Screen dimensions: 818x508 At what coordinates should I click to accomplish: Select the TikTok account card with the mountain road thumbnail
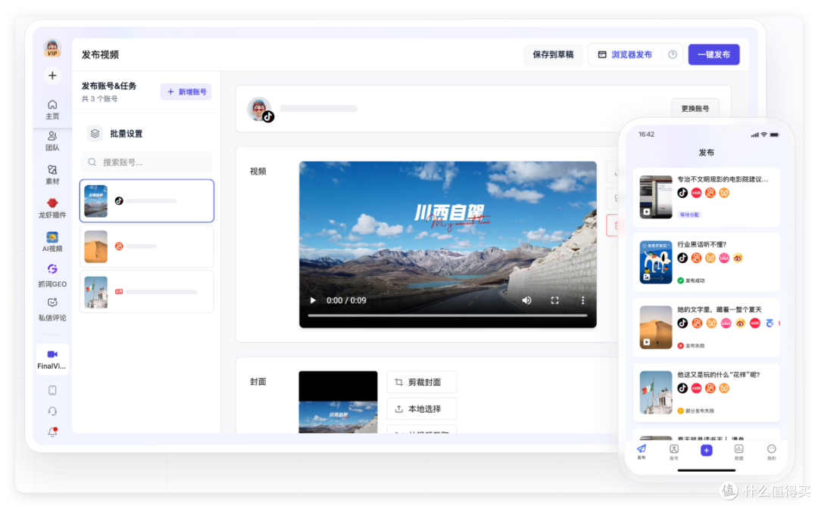tap(147, 201)
